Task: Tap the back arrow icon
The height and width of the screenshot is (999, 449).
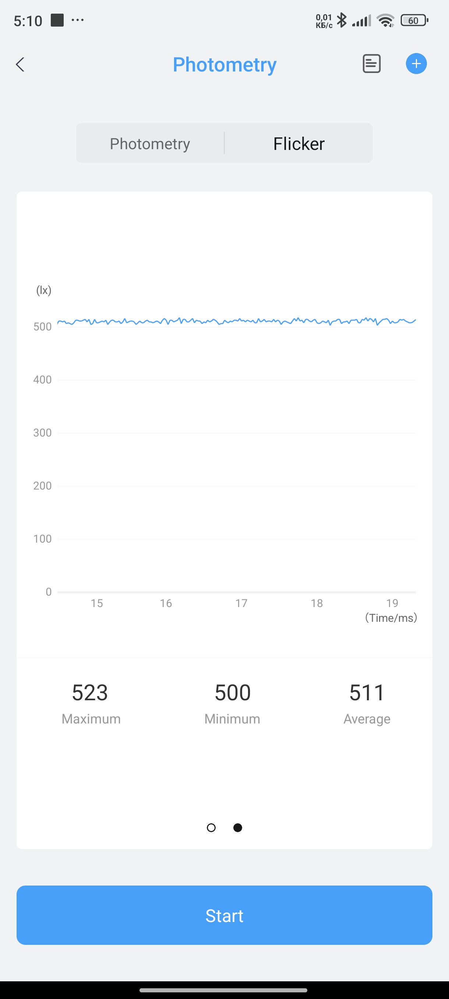Action: [20, 64]
